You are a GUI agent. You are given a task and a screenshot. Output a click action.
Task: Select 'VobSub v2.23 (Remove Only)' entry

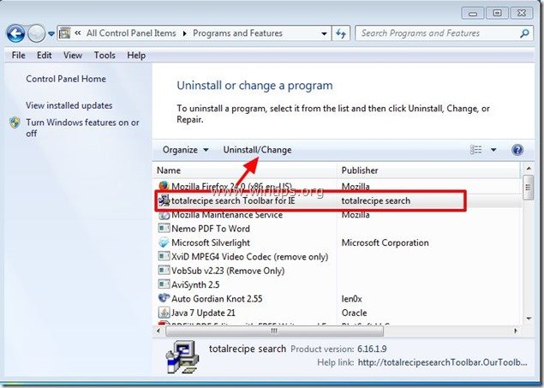[228, 271]
